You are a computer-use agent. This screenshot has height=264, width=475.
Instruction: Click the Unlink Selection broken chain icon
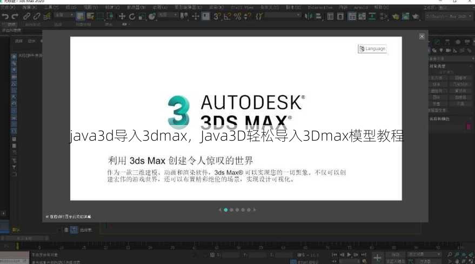tap(37, 16)
